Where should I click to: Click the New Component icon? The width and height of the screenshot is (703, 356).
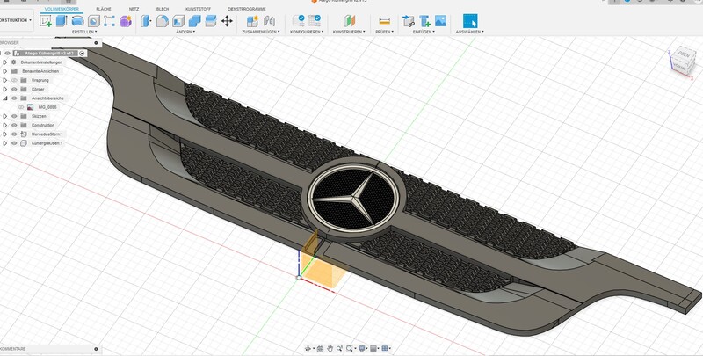coord(252,20)
